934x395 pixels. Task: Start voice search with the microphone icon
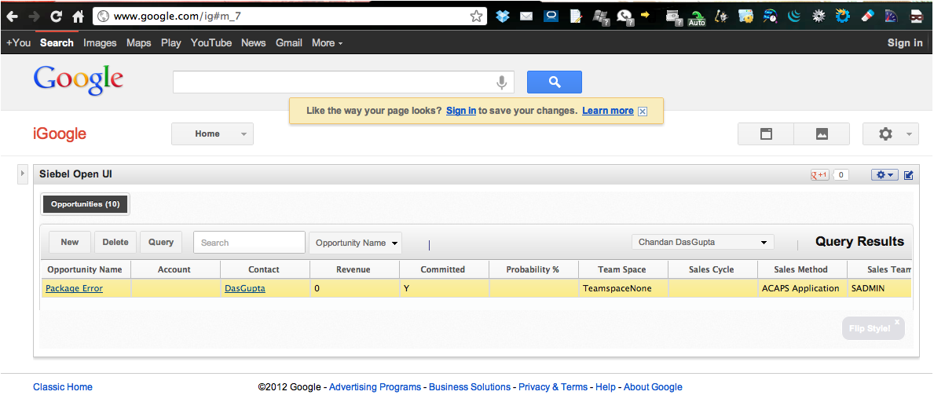(502, 82)
